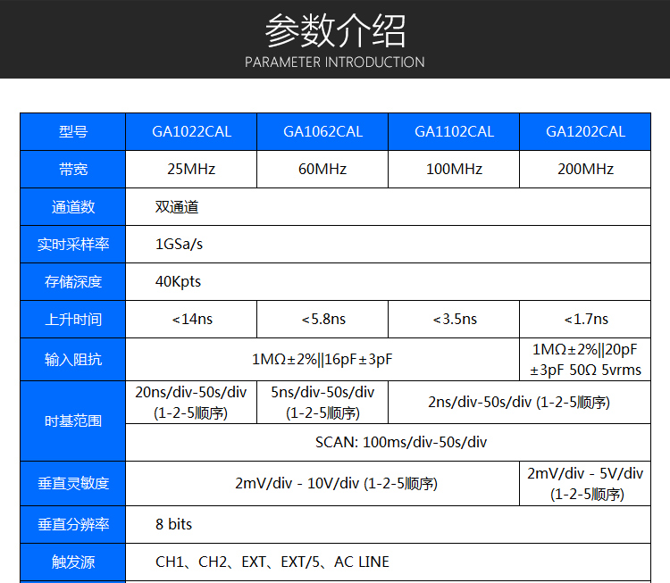Click the 上升时间 row label
The image size is (670, 583).
coord(73,319)
